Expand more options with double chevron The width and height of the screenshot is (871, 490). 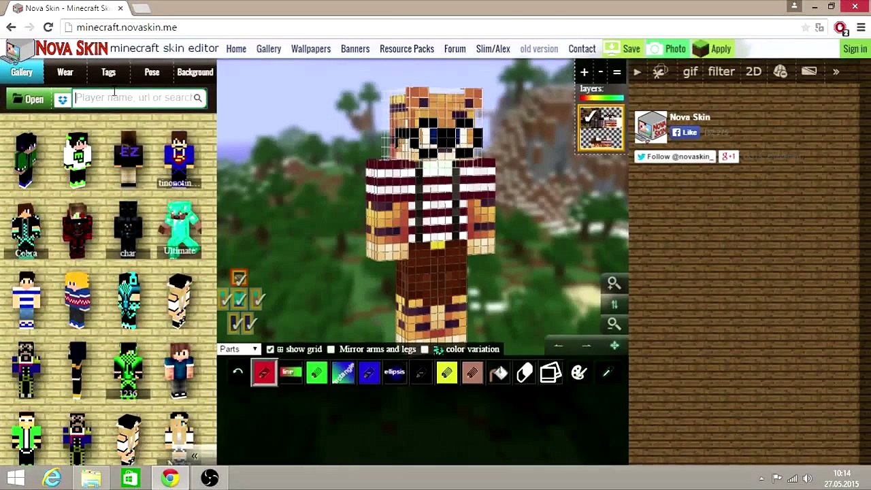point(836,71)
